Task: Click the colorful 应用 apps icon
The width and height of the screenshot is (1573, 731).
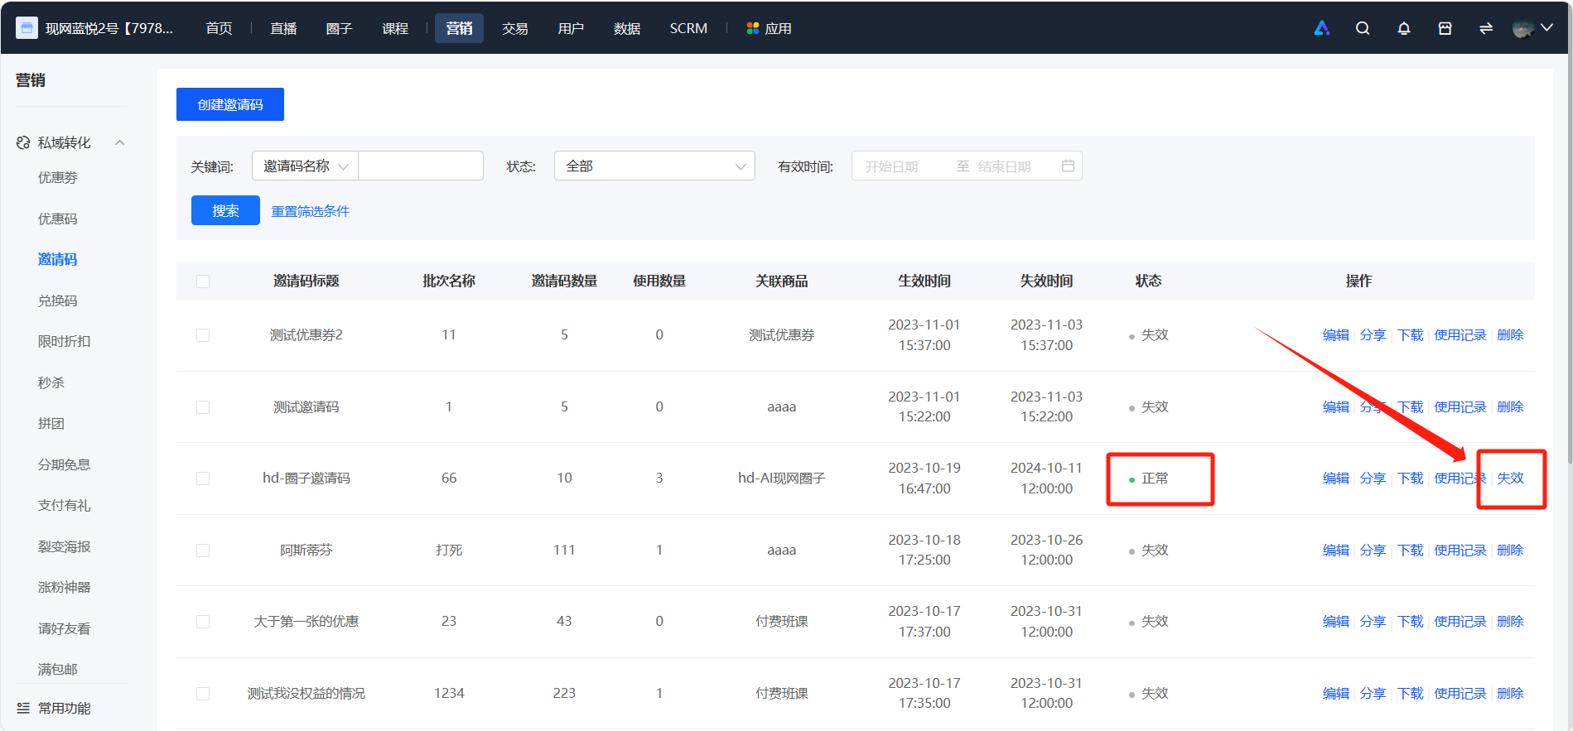Action: [x=753, y=28]
